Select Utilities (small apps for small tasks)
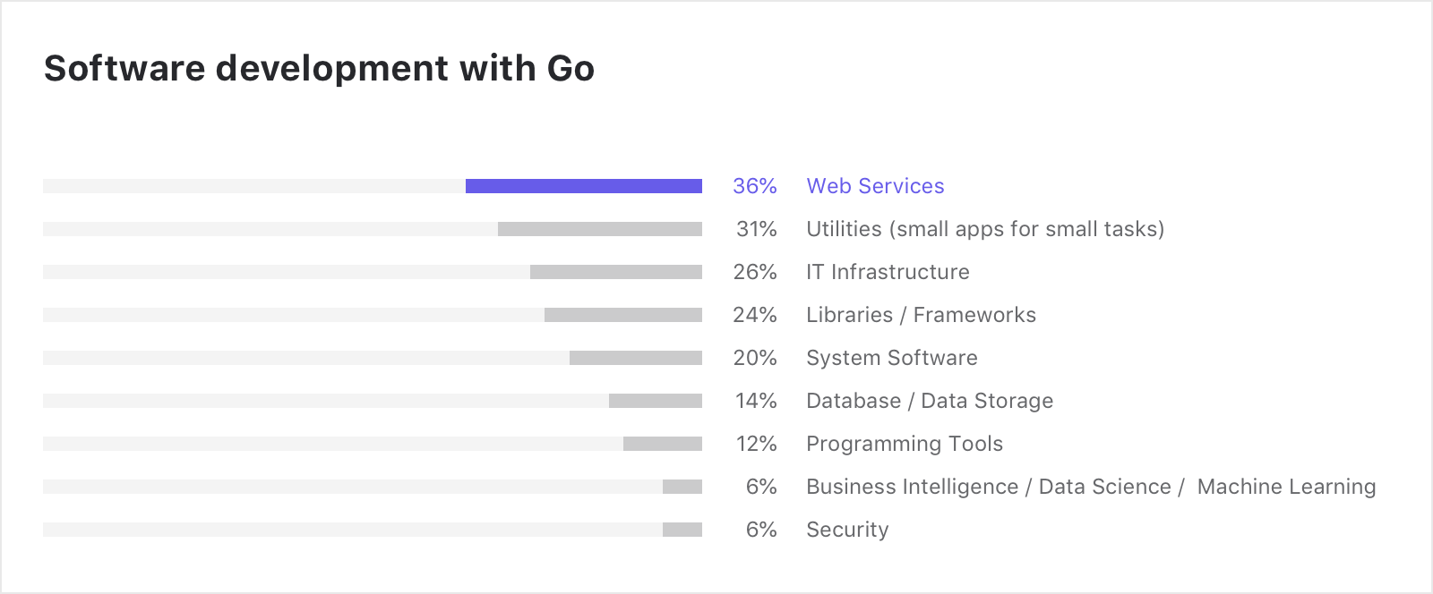 pyautogui.click(x=985, y=229)
